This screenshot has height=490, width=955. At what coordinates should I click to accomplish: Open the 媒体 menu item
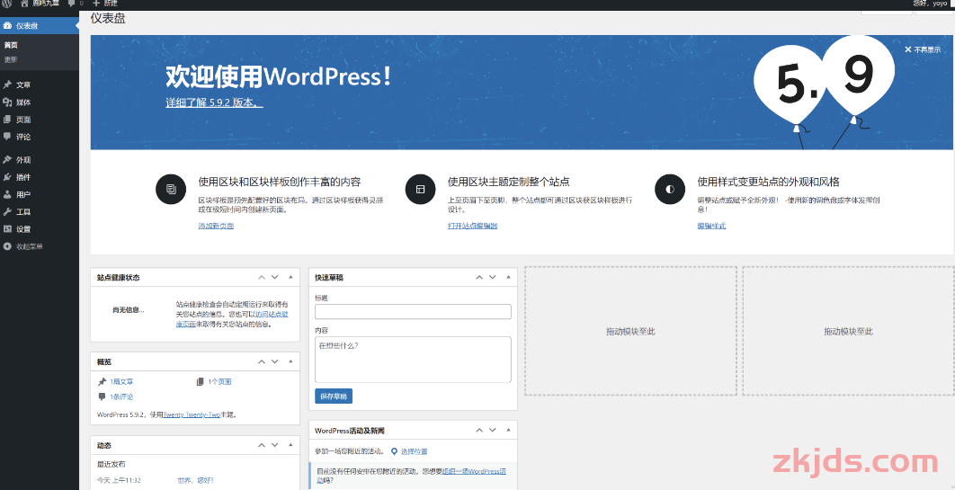pos(40,102)
